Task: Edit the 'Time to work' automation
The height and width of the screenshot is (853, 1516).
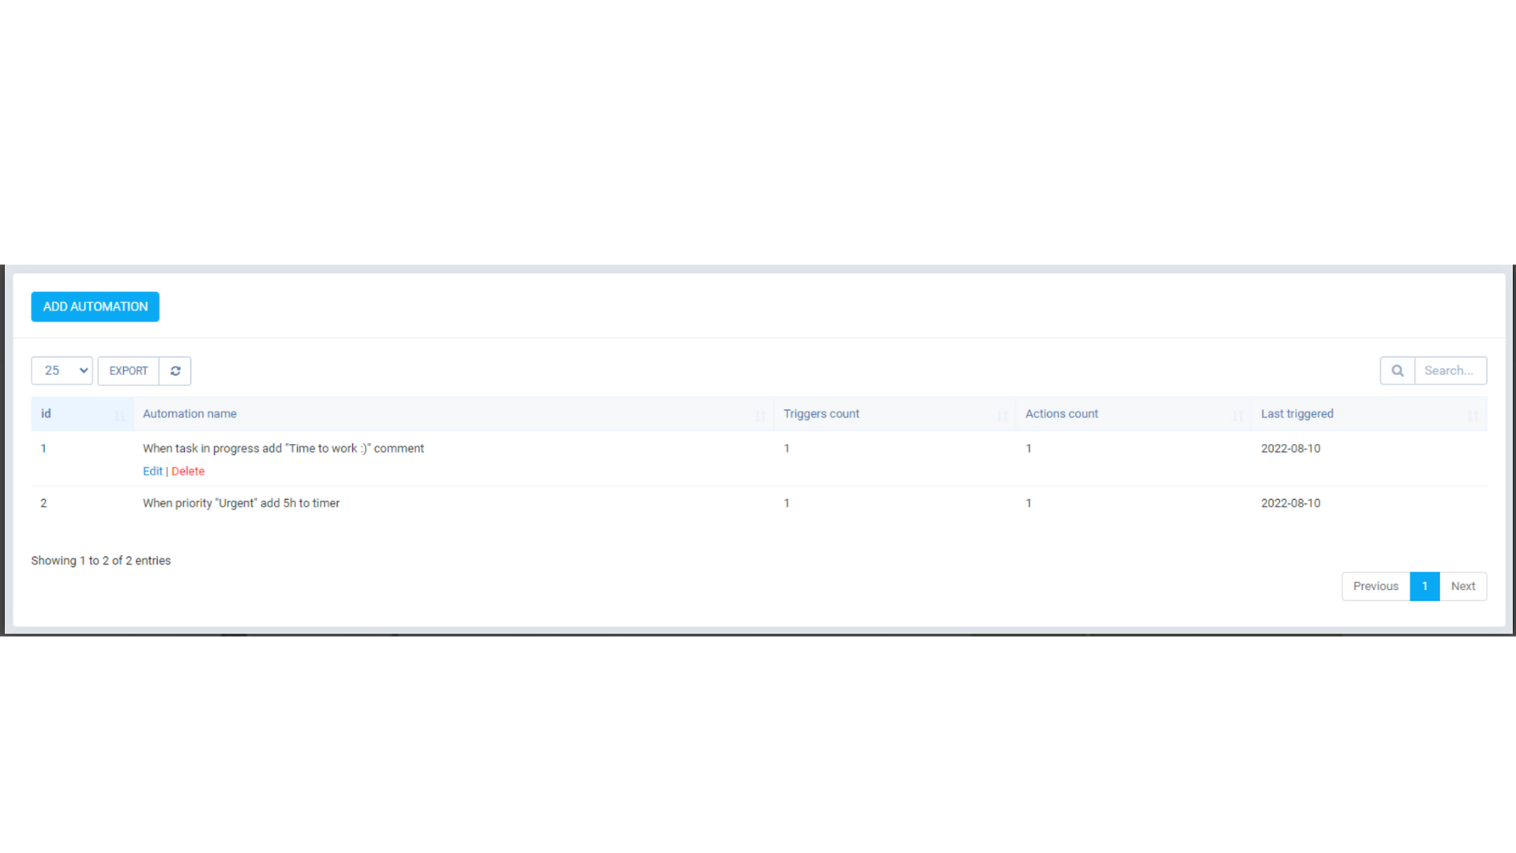Action: [x=152, y=471]
